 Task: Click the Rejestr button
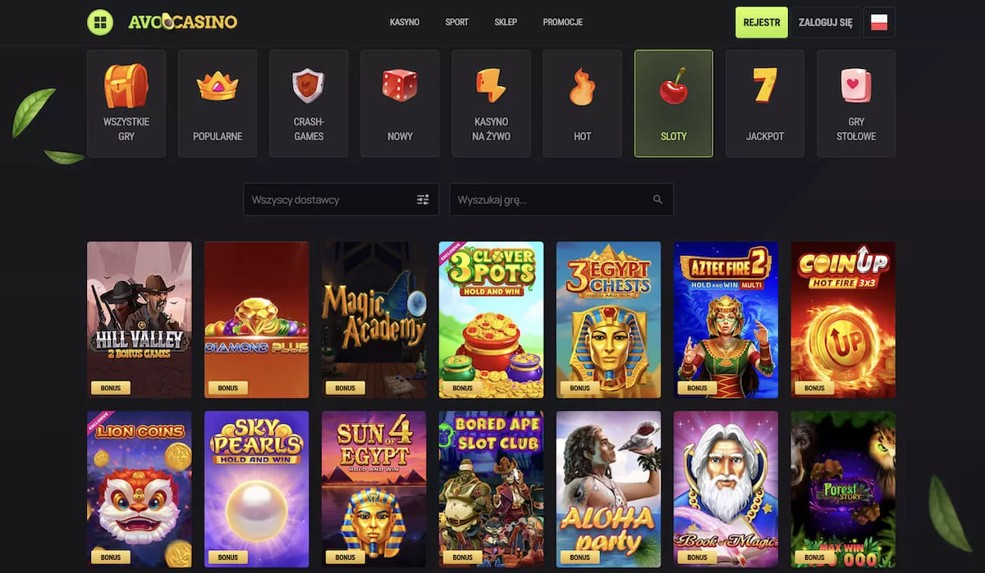pyautogui.click(x=762, y=22)
